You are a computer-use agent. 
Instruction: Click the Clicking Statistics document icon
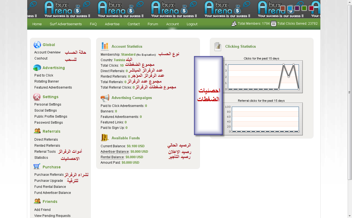click(x=218, y=47)
